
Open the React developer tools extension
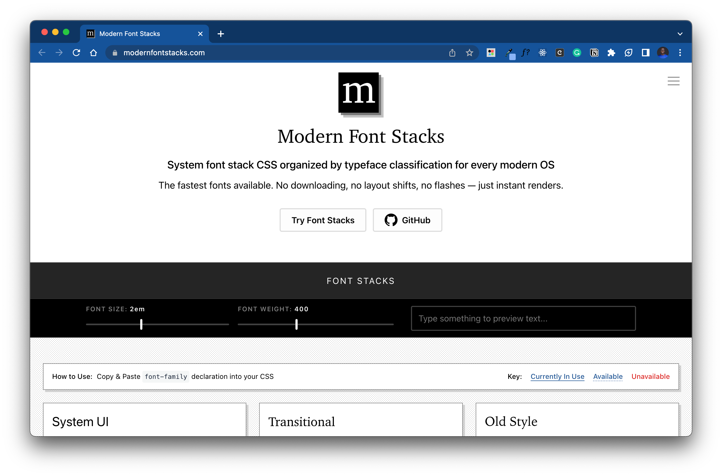coord(542,53)
